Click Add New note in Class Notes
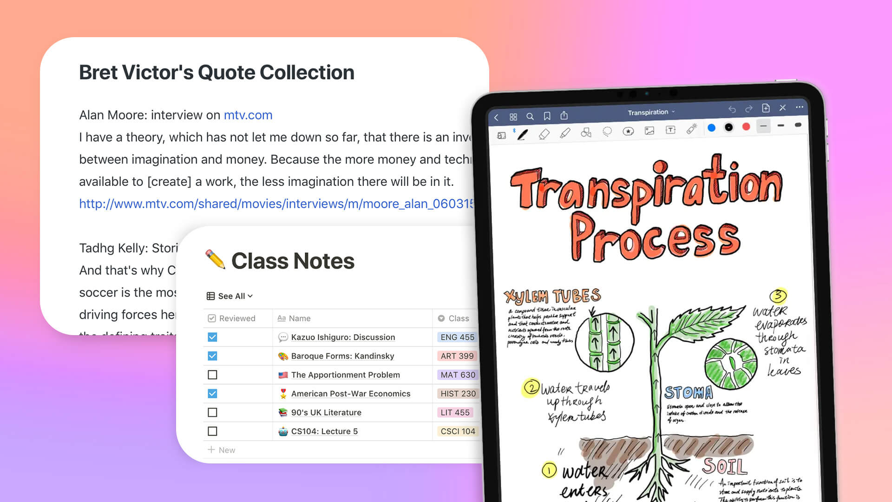This screenshot has height=502, width=892. click(x=223, y=450)
